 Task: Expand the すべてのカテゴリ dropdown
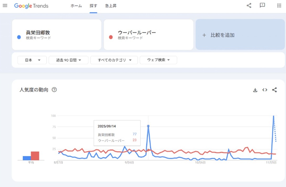pyautogui.click(x=114, y=60)
